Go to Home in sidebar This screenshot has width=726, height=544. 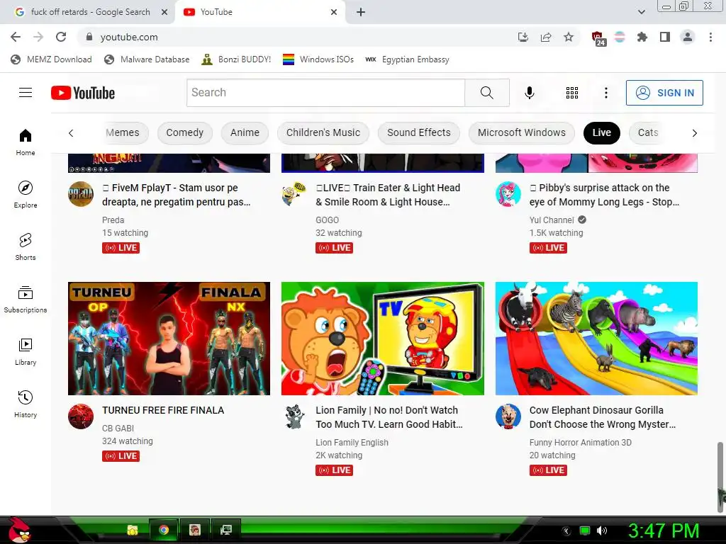pos(26,142)
